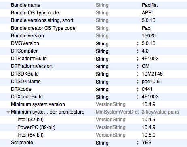The height and width of the screenshot is (147, 187).
Task: Select the PowerPC (32-bit) child row
Action: [x=93, y=127]
